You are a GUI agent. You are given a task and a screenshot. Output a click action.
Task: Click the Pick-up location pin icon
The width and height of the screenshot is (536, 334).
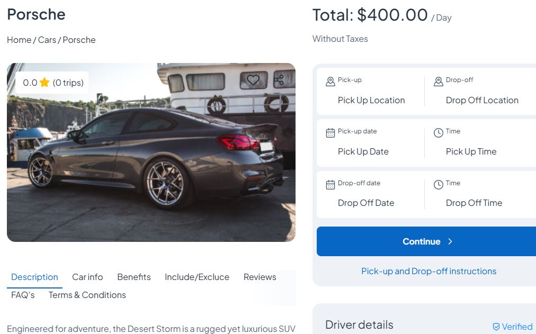point(330,81)
